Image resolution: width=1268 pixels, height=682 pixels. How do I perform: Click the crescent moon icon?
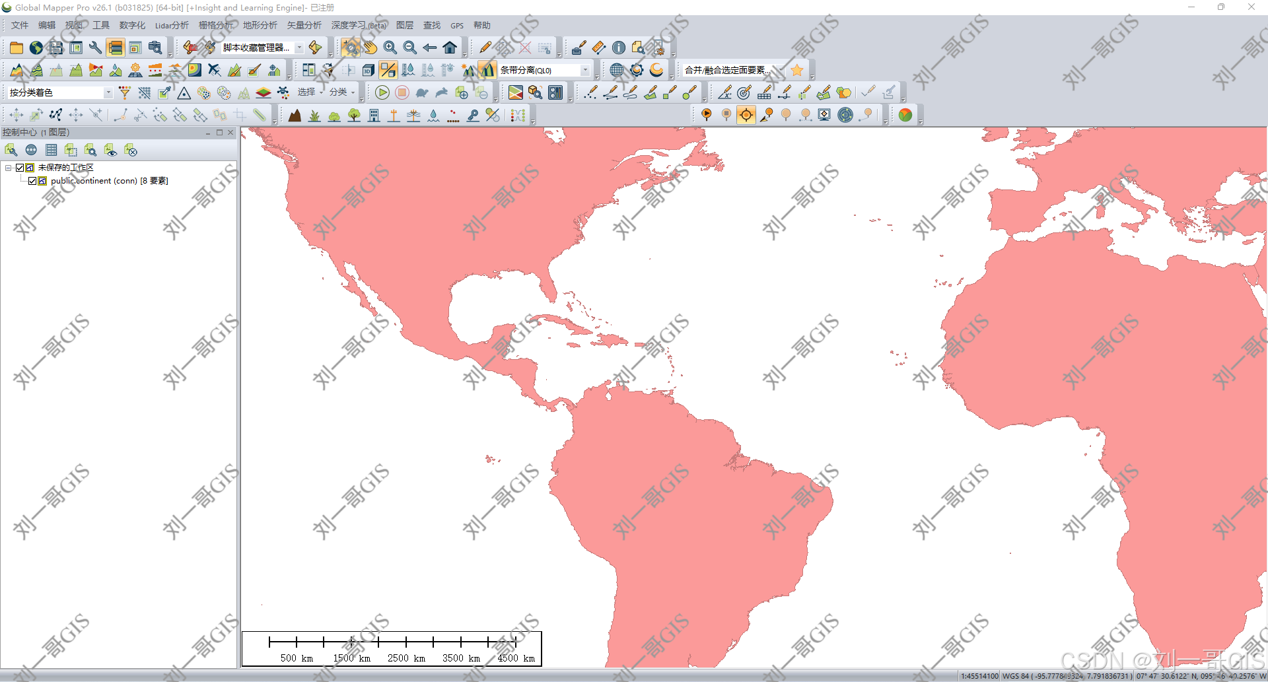[656, 70]
